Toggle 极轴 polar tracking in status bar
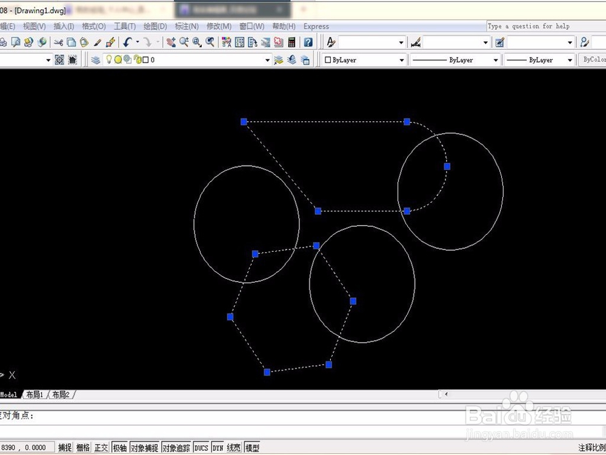The image size is (606, 455). point(120,448)
